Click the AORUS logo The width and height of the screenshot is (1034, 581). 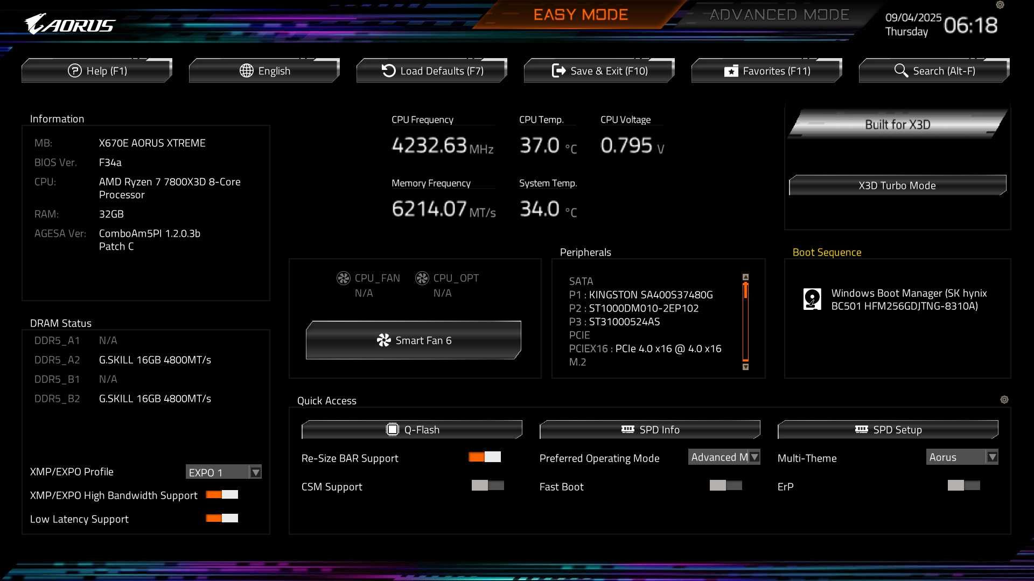tap(69, 24)
